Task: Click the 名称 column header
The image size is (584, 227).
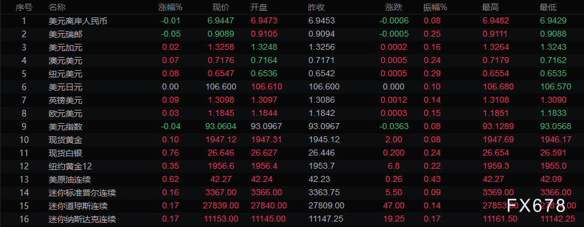Action: pos(56,7)
